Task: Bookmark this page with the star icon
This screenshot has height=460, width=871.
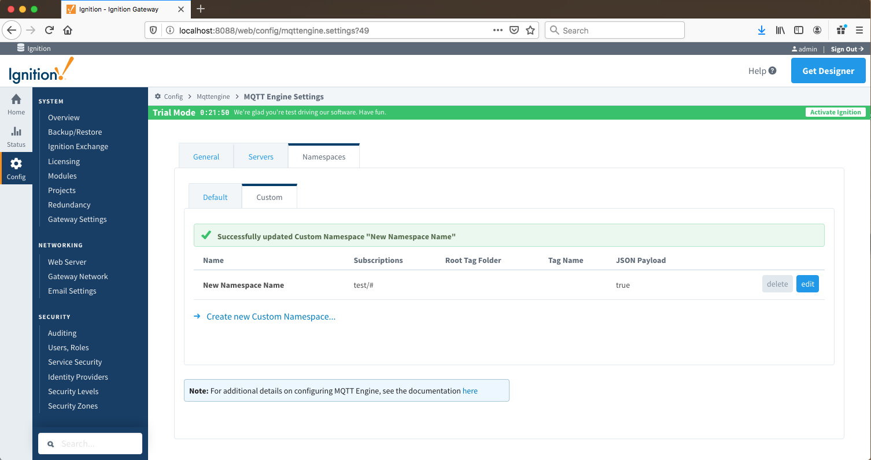Action: point(530,30)
